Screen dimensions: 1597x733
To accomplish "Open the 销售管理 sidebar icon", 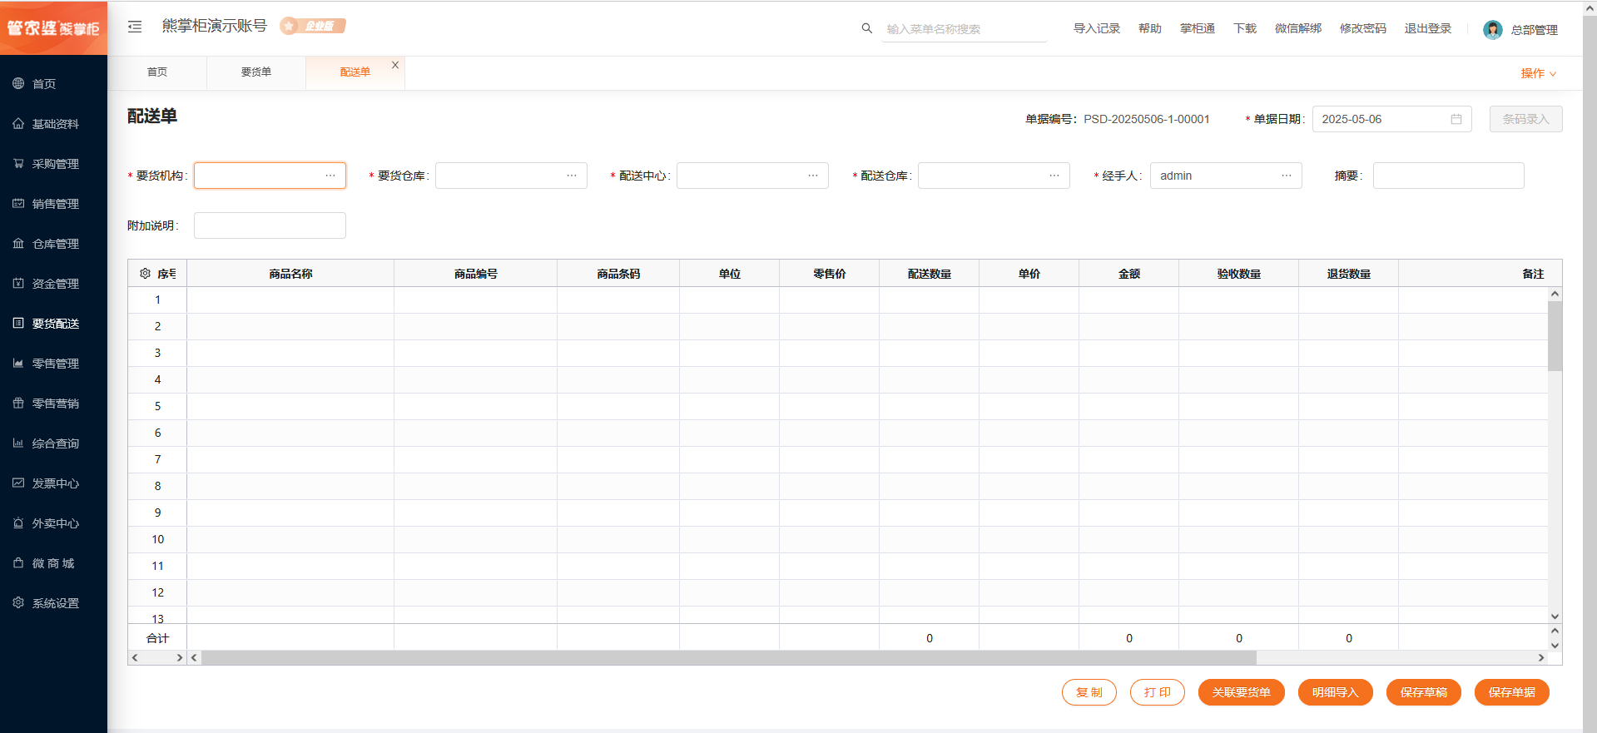I will pos(18,203).
